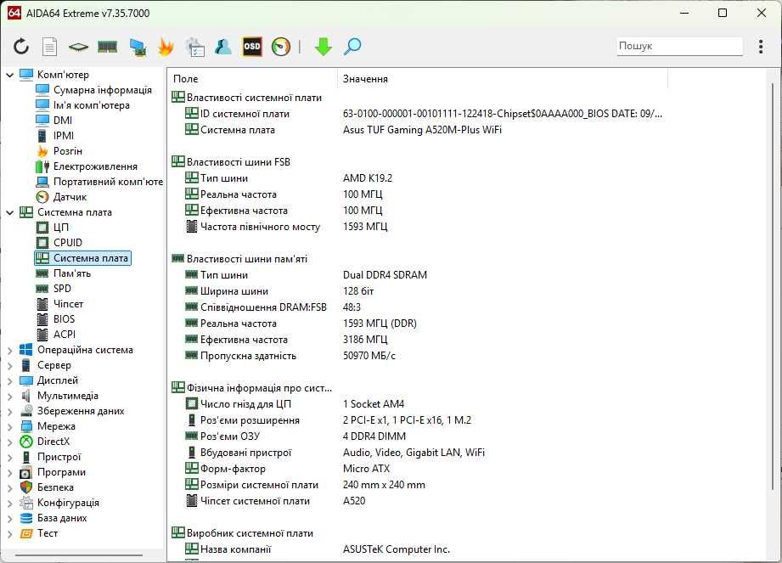
Task: Open the network computer toolbar icon
Action: click(138, 47)
